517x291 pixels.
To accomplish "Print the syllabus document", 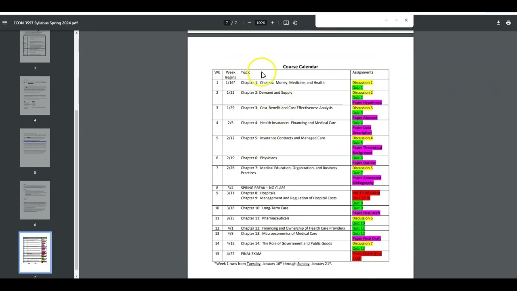I will (x=508, y=23).
